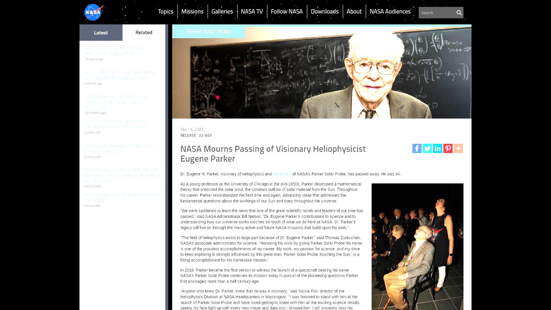The width and height of the screenshot is (551, 310).
Task: Click the Parker Solar Probe topic label
Action: 209,31
